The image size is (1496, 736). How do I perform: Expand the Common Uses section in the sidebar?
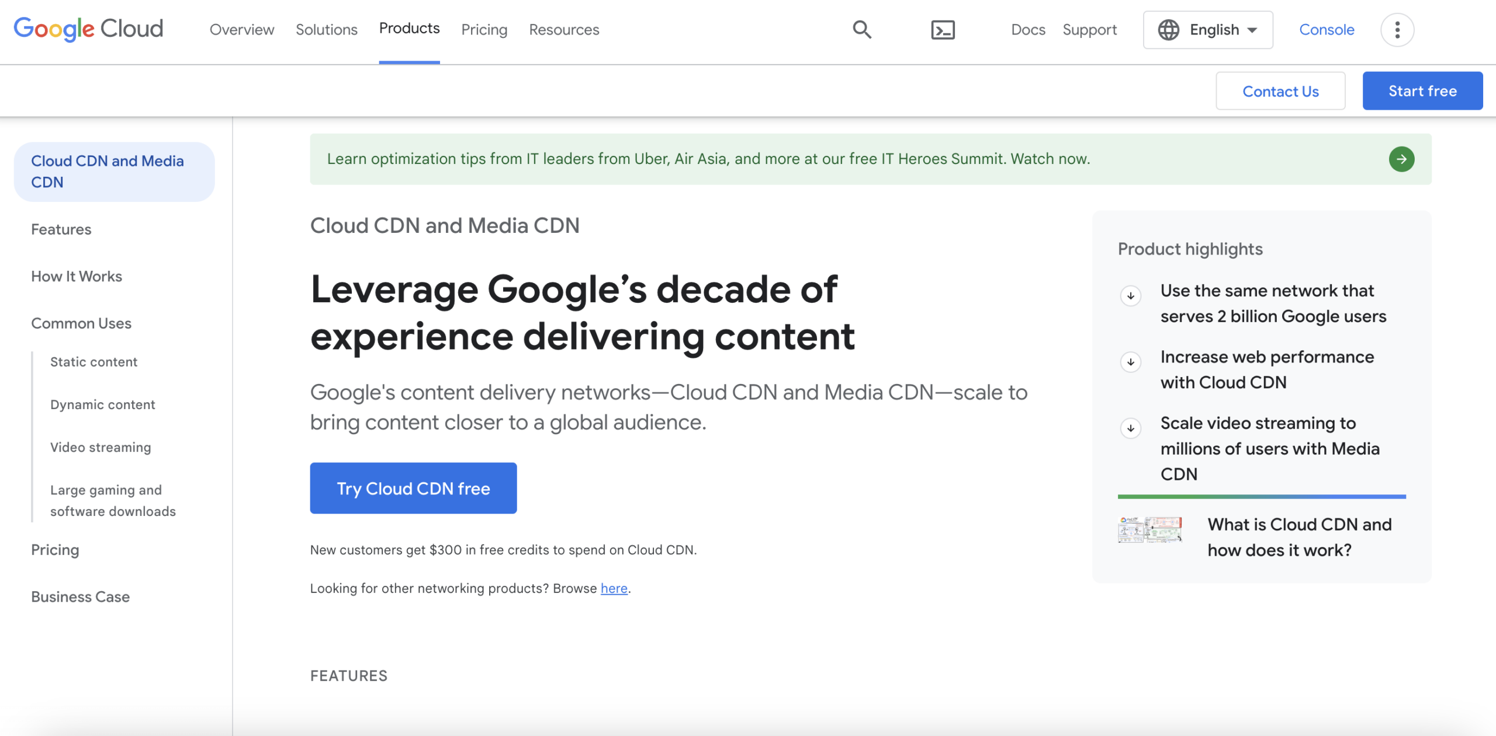tap(81, 323)
